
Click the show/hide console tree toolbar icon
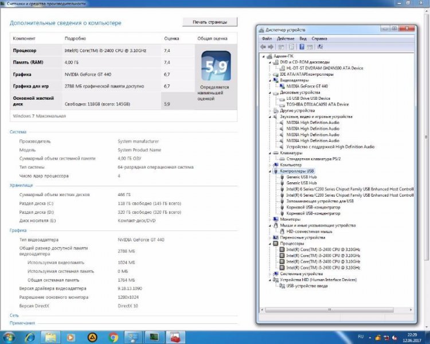point(281,46)
